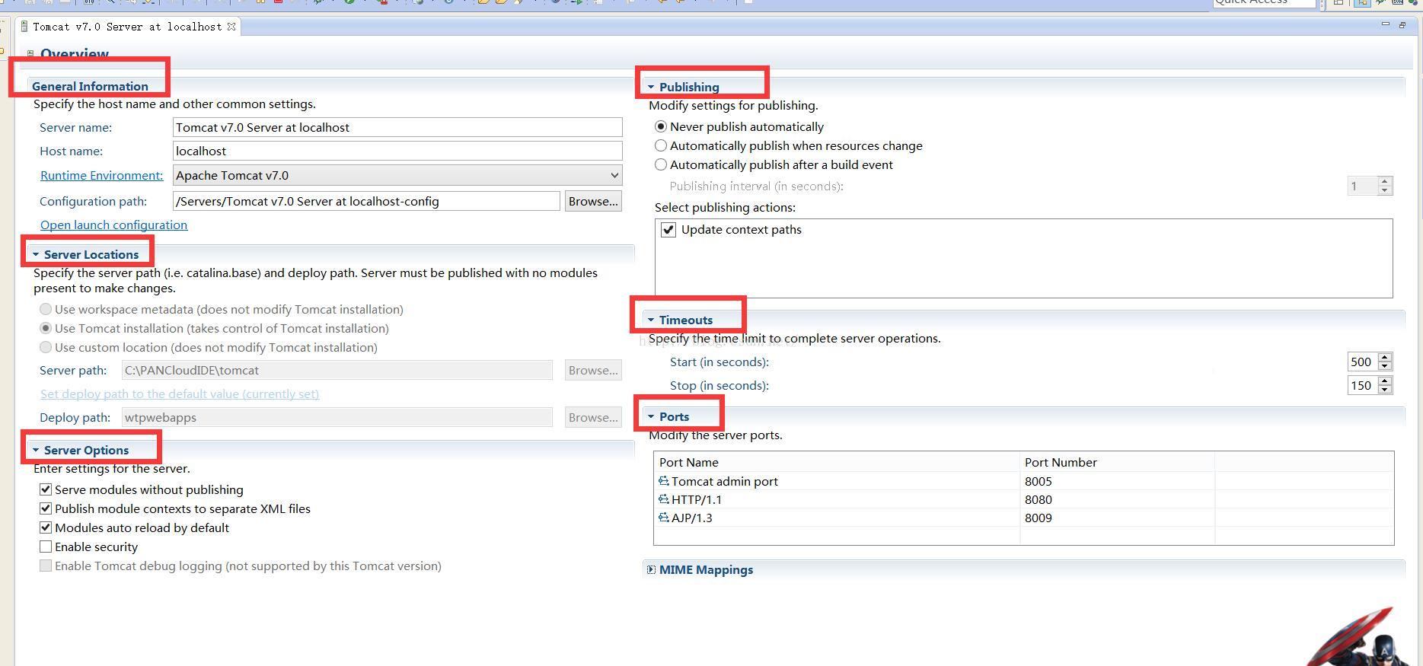The width and height of the screenshot is (1423, 666).
Task: Collapse the Server Options section
Action: point(36,450)
